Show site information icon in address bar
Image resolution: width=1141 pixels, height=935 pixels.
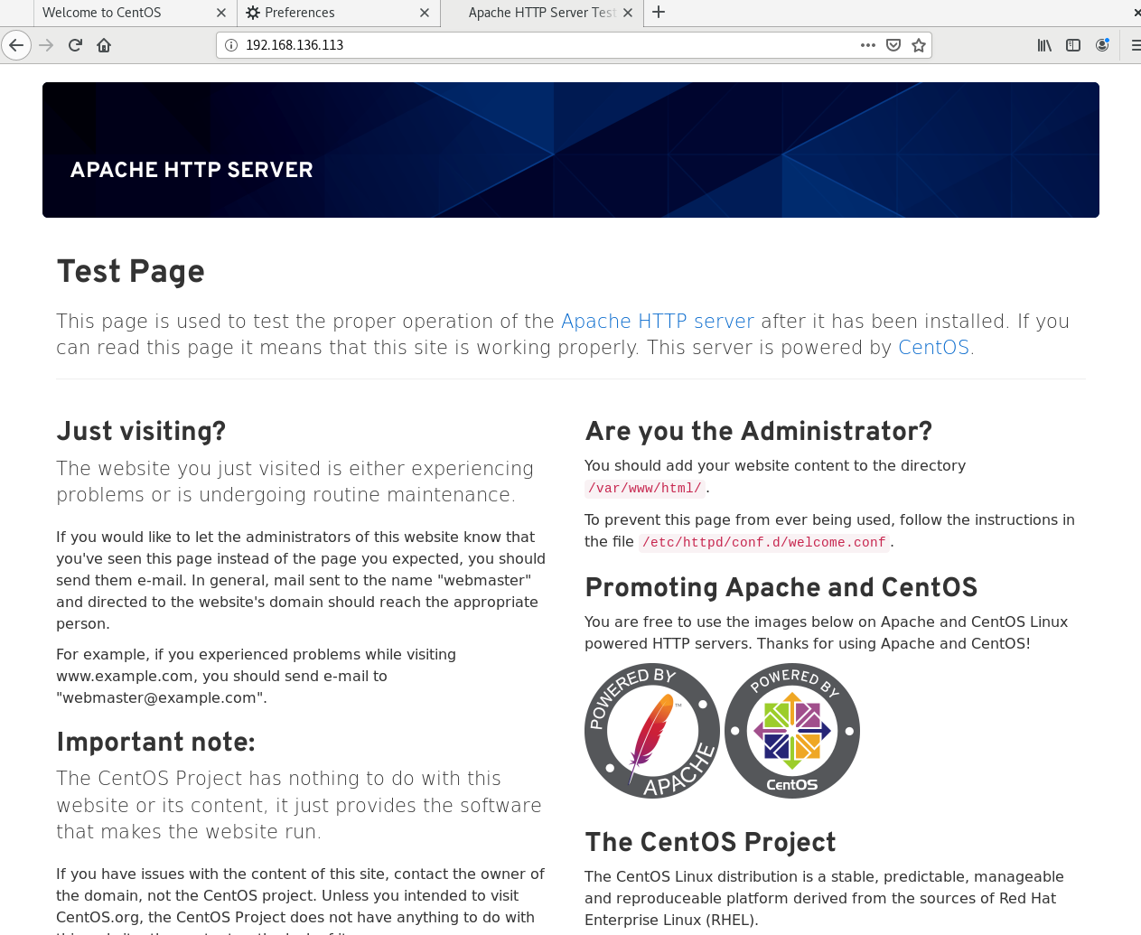coord(230,45)
